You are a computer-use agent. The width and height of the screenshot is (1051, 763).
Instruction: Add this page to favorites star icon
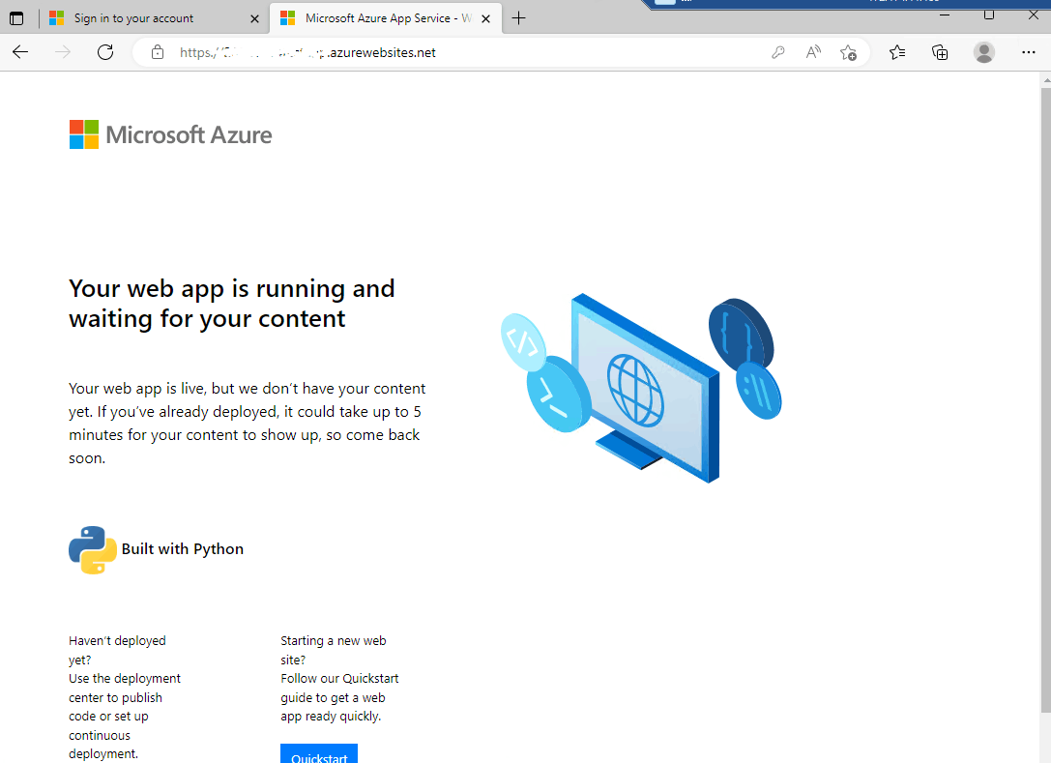[849, 52]
